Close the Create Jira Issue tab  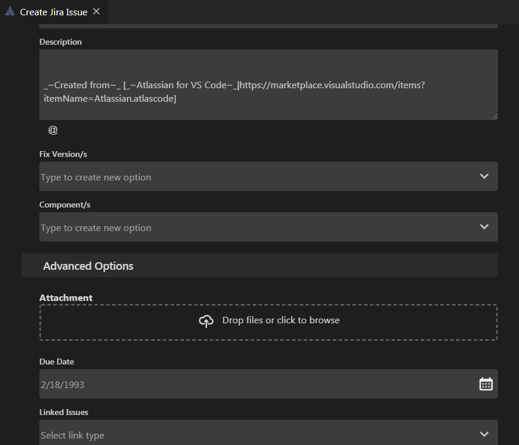click(x=96, y=11)
